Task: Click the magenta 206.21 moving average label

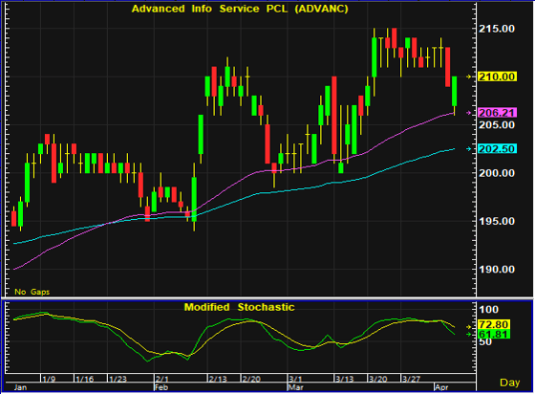Action: pyautogui.click(x=497, y=113)
